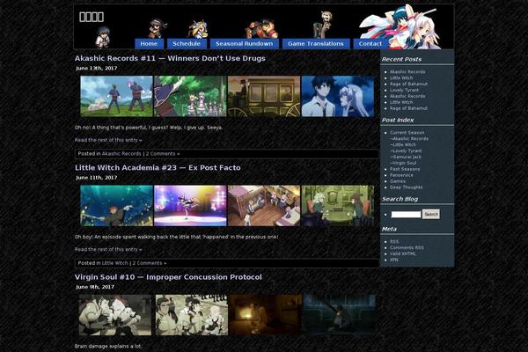Viewport: 528px width, 352px height.
Task: Open –Virgin Soul under Current Season
Action: (403, 163)
